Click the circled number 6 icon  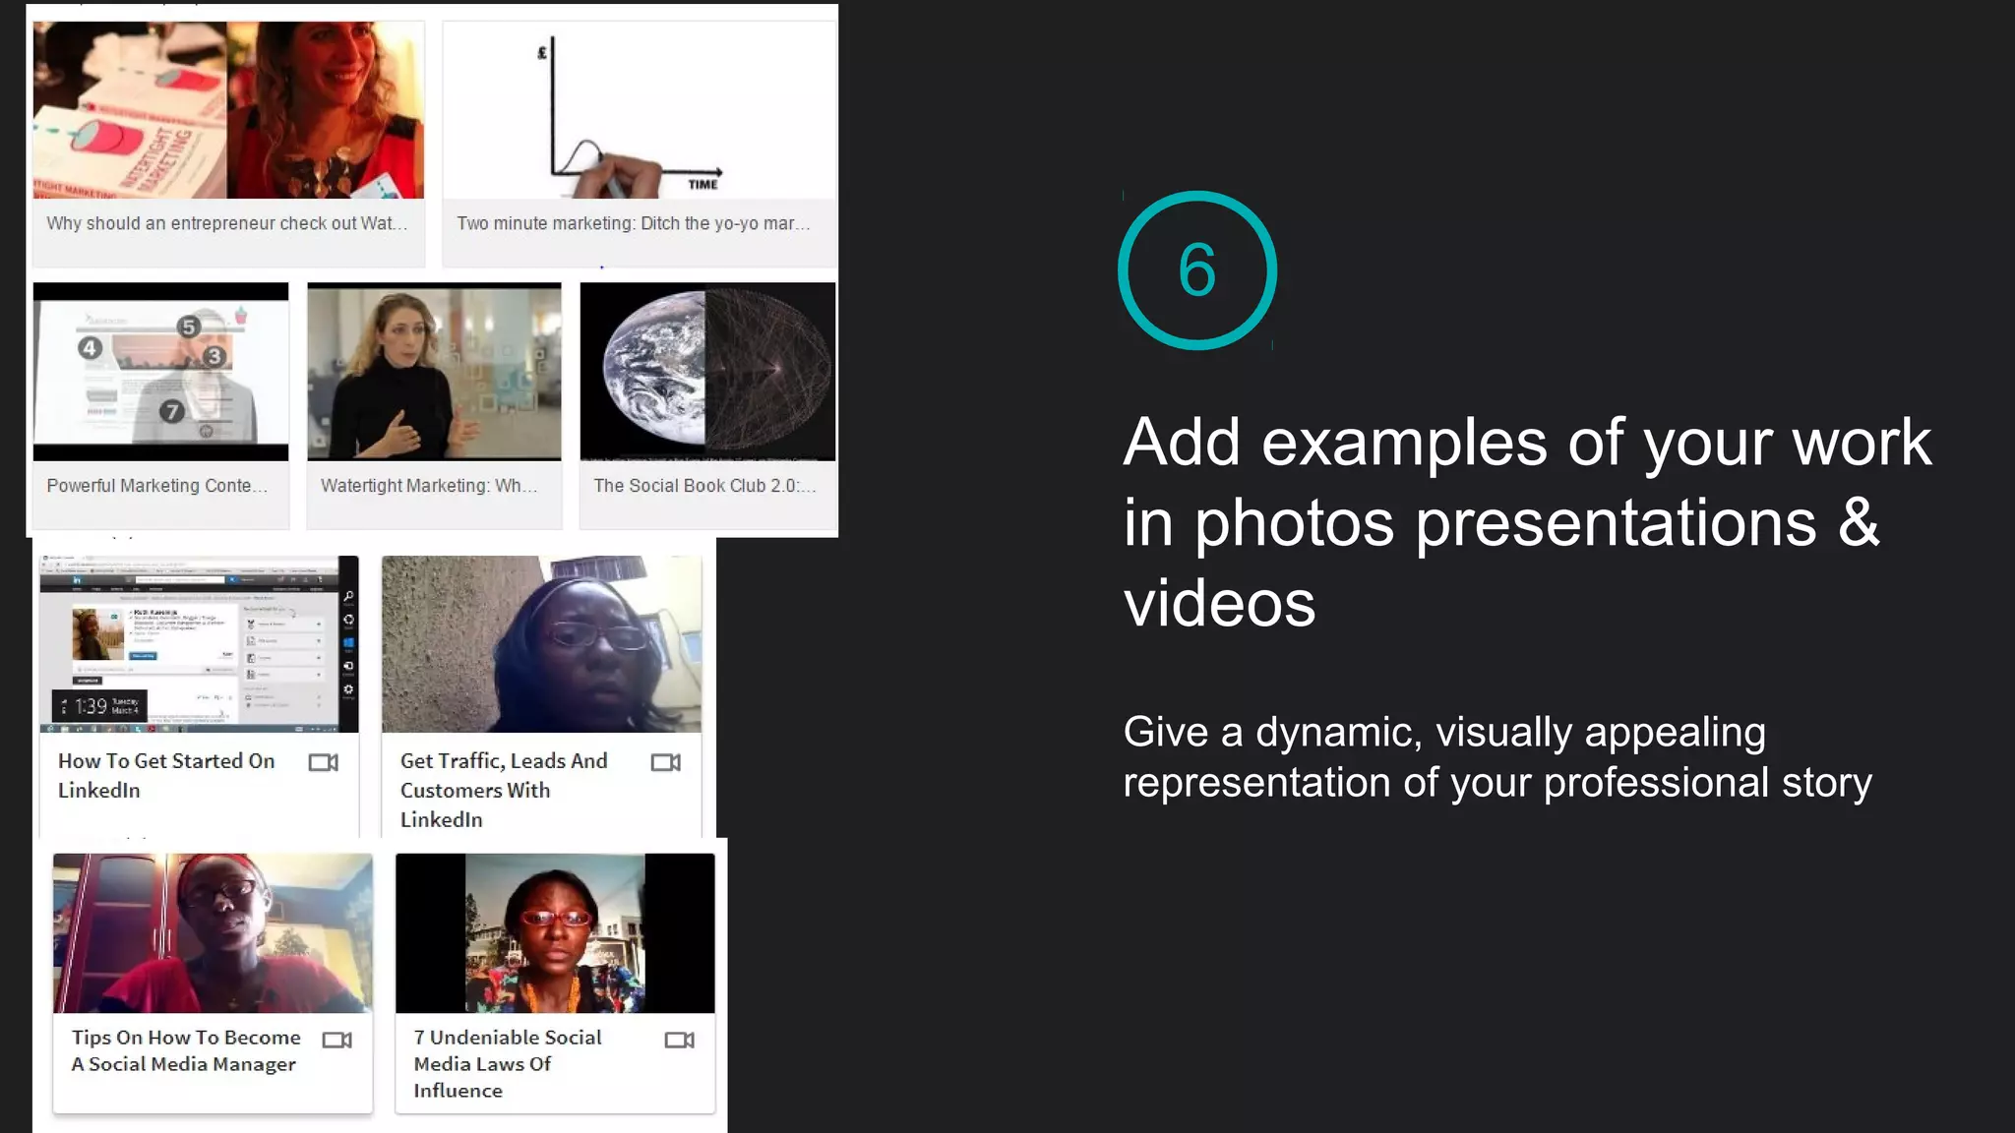1197,270
